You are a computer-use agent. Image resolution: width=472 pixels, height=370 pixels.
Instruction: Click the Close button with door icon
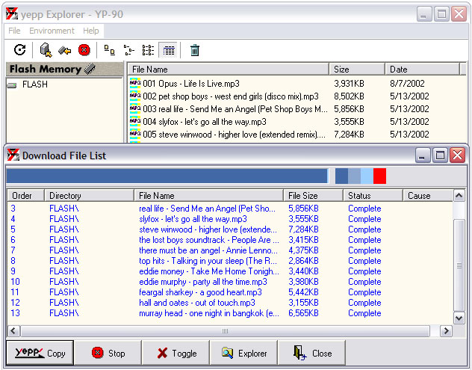pos(312,353)
